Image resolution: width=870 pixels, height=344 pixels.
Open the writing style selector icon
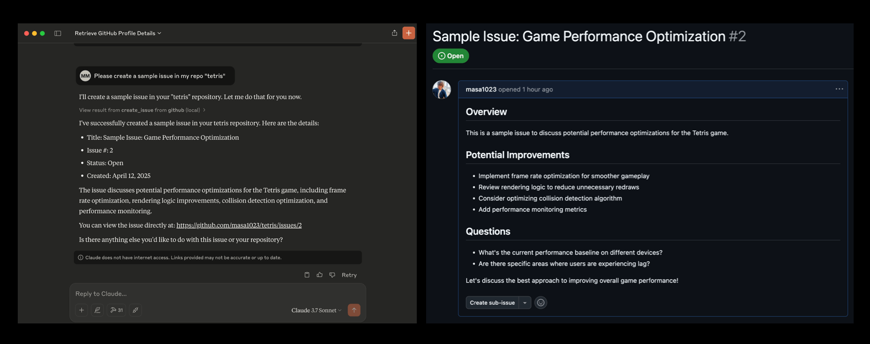pyautogui.click(x=97, y=310)
